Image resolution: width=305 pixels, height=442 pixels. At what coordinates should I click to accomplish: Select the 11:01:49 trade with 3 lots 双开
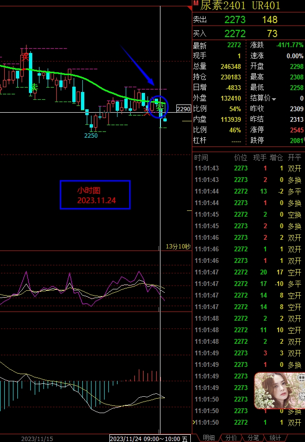pyautogui.click(x=249, y=353)
